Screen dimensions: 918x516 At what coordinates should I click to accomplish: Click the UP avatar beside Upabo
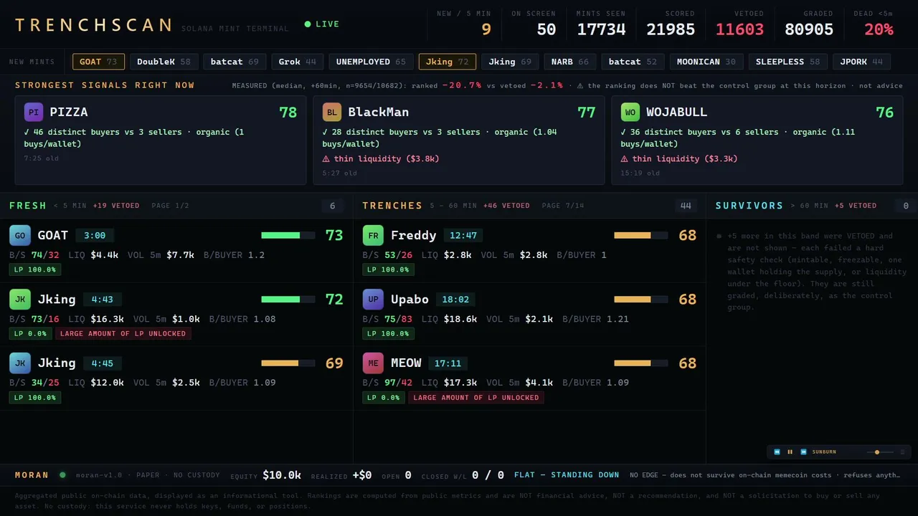(x=372, y=299)
